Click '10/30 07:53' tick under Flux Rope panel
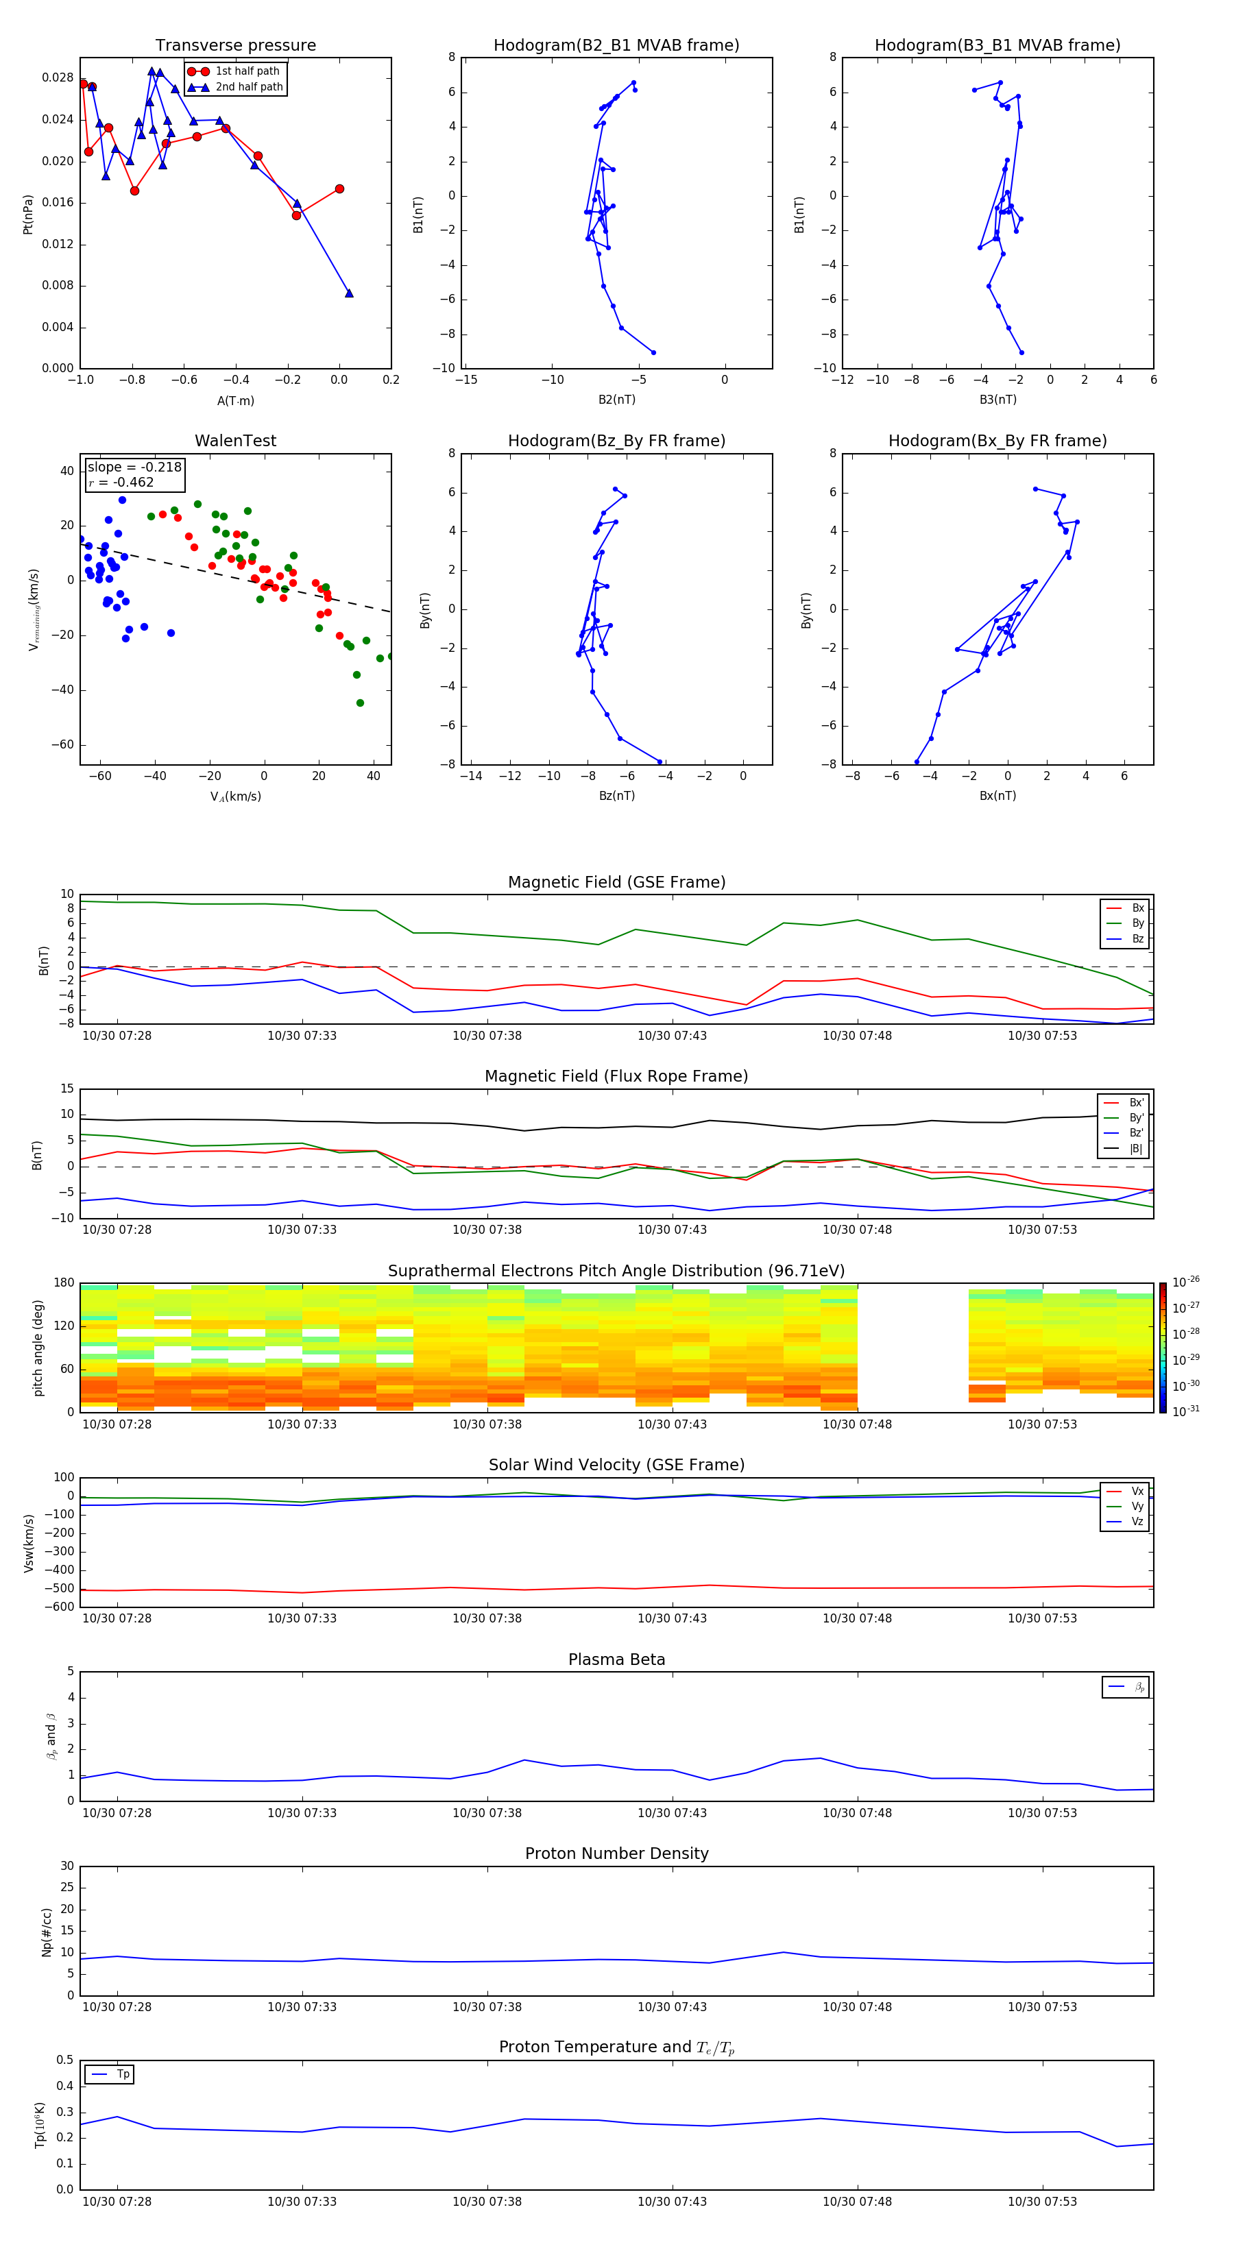1234x2262 pixels. point(1043,1229)
